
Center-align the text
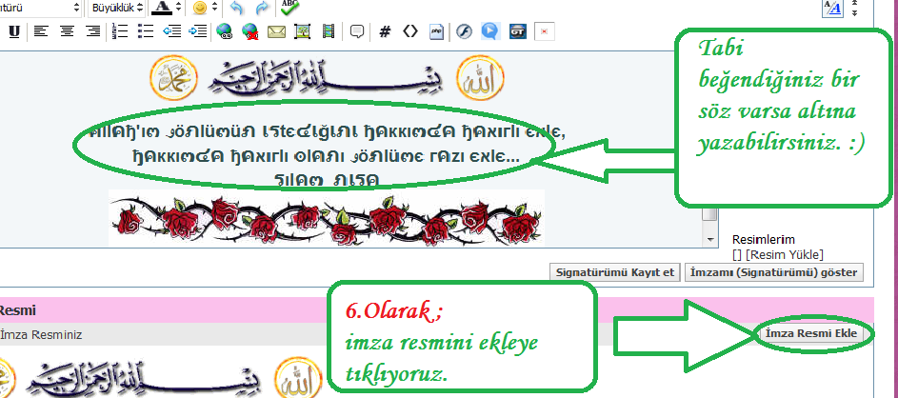[67, 31]
